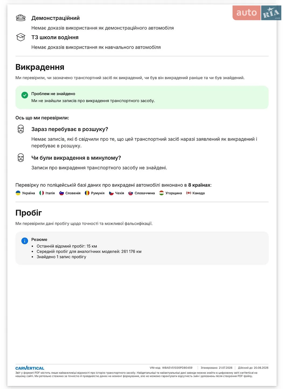Click the VIN code WBAEV51030PD80459

177,368
